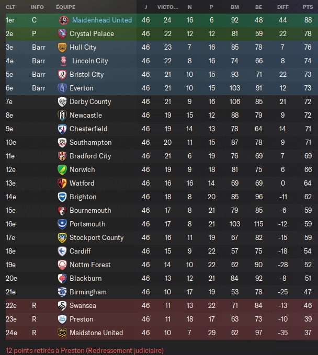The image size is (318, 355).
Task: Sort by the ÉQUIPE column header
Action: 66,7
